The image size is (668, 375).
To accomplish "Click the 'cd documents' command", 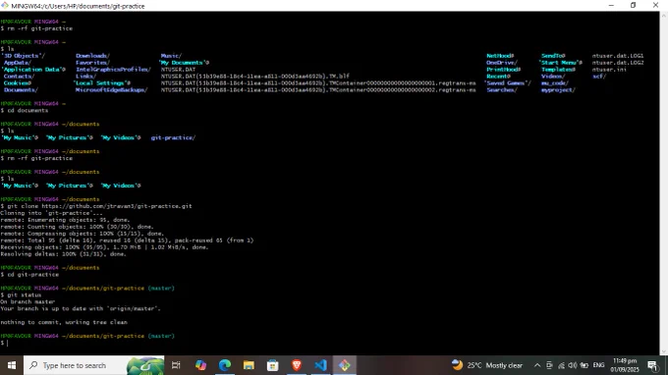I will coord(28,110).
